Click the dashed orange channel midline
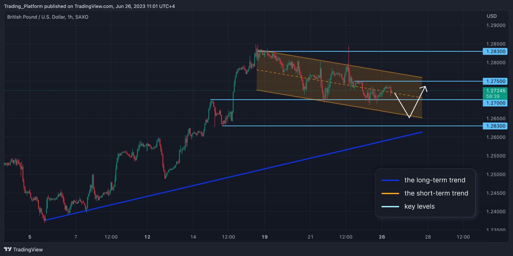This screenshot has height=256, width=513. [x=339, y=84]
